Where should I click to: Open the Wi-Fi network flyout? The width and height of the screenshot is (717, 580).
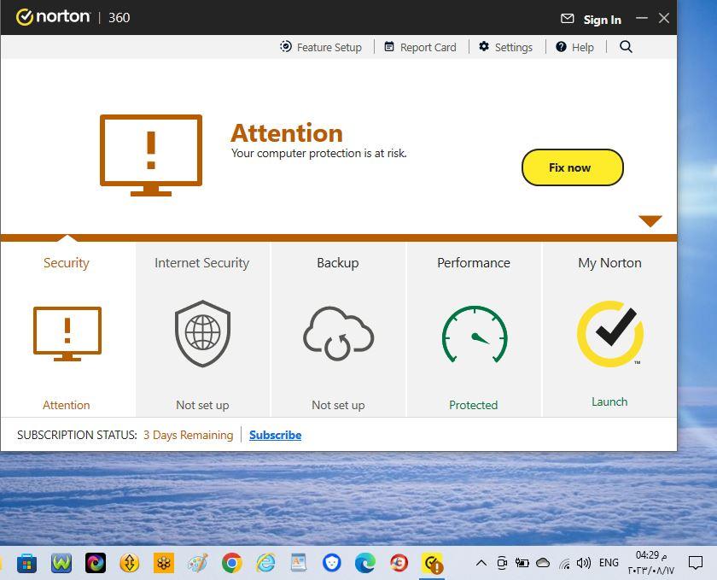click(x=565, y=564)
